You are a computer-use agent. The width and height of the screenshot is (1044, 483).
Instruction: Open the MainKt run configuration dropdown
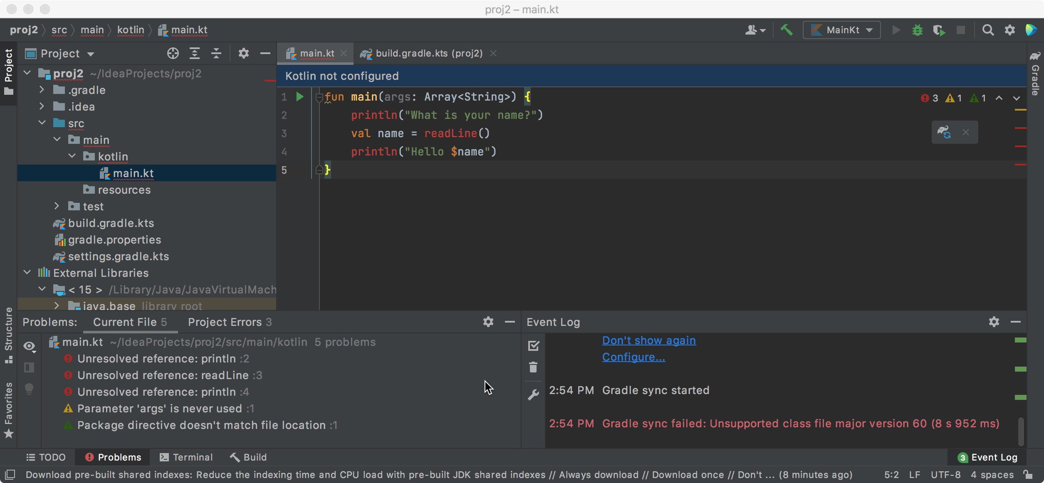pyautogui.click(x=842, y=30)
